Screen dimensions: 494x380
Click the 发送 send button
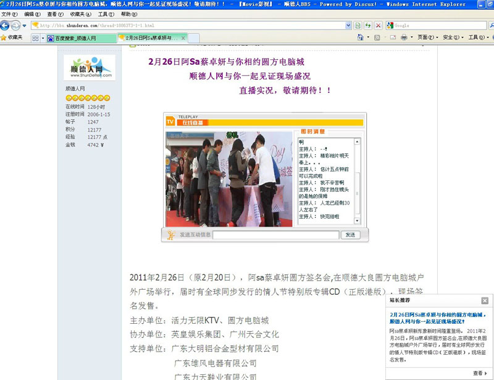[350, 235]
